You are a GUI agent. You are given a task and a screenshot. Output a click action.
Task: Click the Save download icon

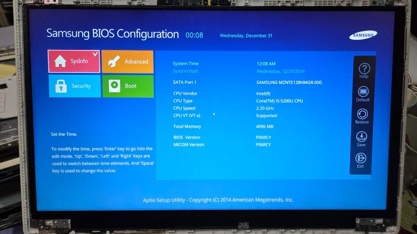tap(361, 137)
